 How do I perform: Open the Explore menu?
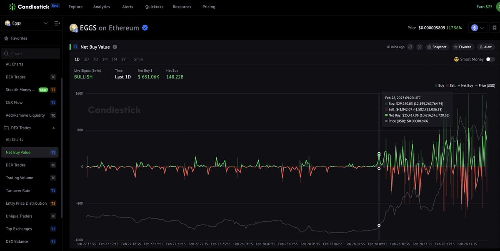[75, 7]
